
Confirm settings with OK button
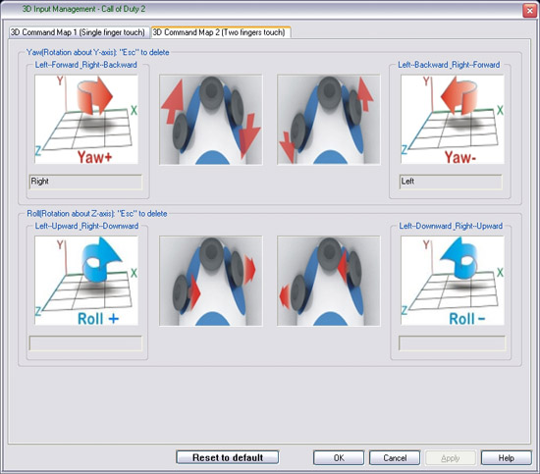(339, 458)
